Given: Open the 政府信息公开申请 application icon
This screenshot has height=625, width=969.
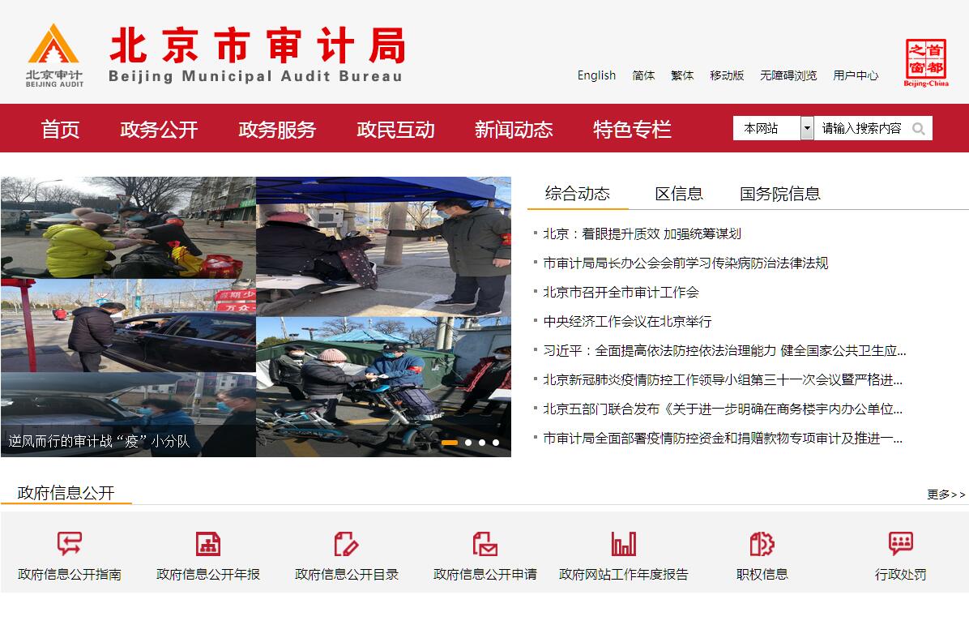Looking at the screenshot, I should pos(485,543).
